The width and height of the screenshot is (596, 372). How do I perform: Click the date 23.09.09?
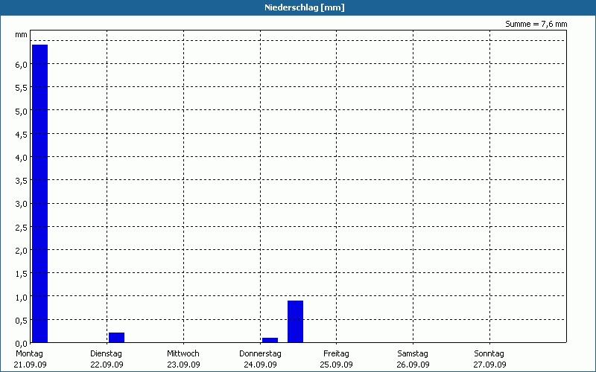coord(183,365)
